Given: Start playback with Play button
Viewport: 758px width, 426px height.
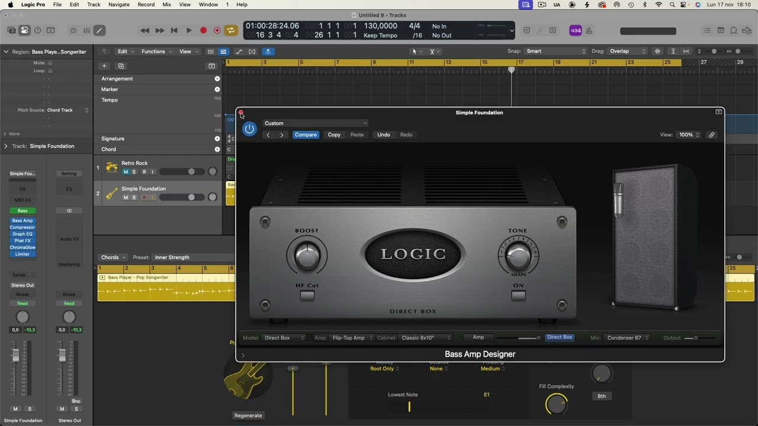Looking at the screenshot, I should point(189,30).
